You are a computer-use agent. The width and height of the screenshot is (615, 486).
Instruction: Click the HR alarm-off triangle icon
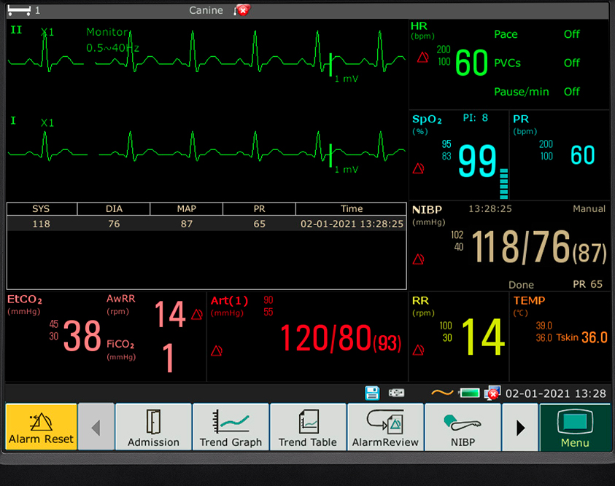point(423,58)
